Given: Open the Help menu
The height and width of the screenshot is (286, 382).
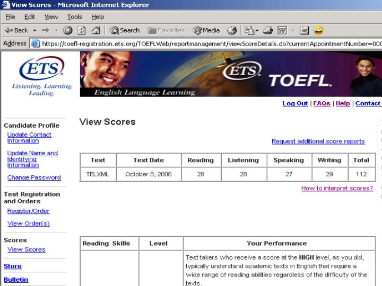Looking at the screenshot, I should [98, 17].
